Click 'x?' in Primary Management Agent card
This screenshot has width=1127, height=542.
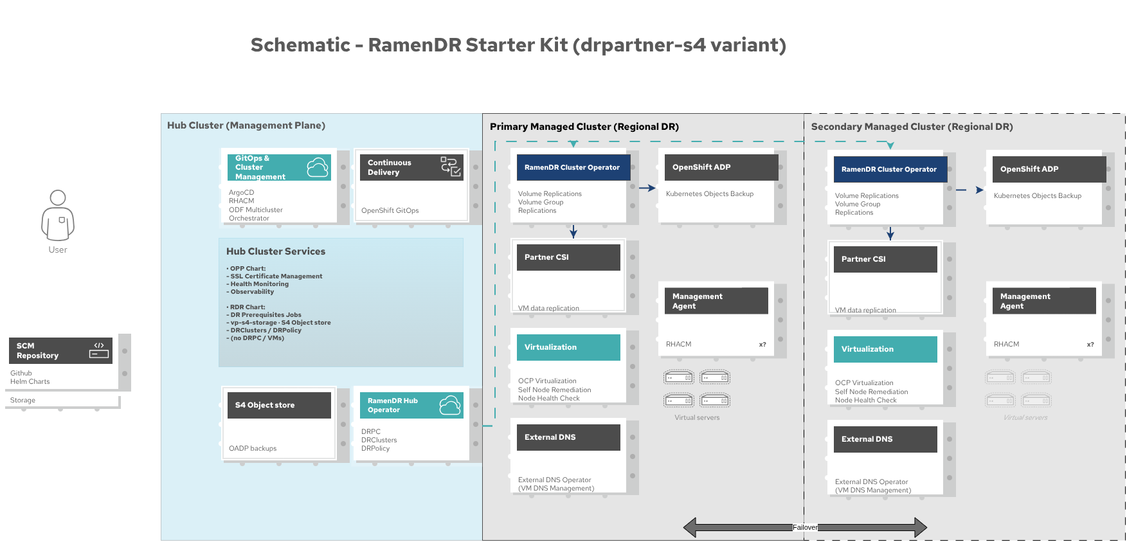762,345
